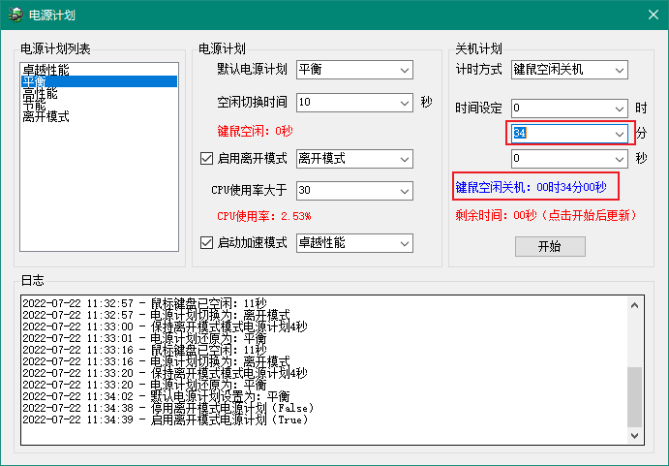Click the 键鼠空闲: 0秒 status text
The image size is (669, 466).
point(256,131)
